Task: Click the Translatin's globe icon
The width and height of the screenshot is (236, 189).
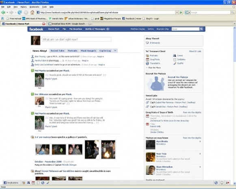Action: click(147, 63)
